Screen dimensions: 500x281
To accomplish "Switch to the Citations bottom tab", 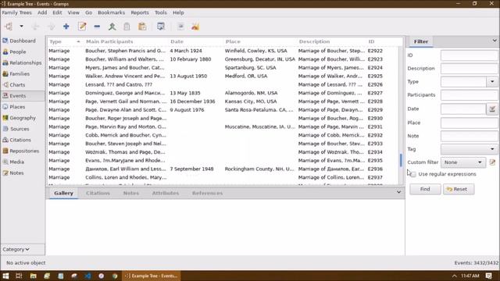I will pyautogui.click(x=98, y=193).
